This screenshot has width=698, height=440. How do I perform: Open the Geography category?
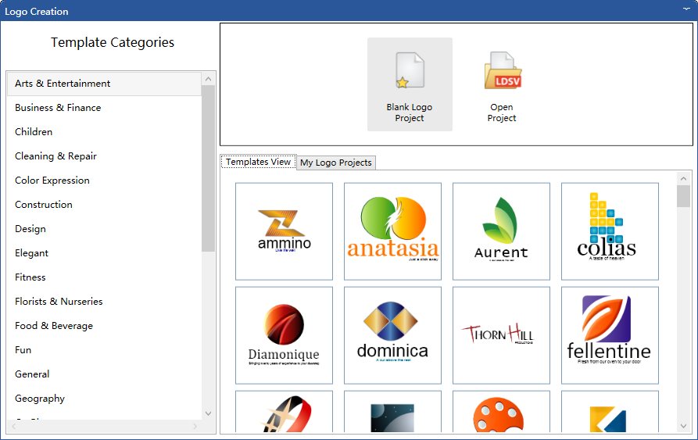pyautogui.click(x=104, y=399)
